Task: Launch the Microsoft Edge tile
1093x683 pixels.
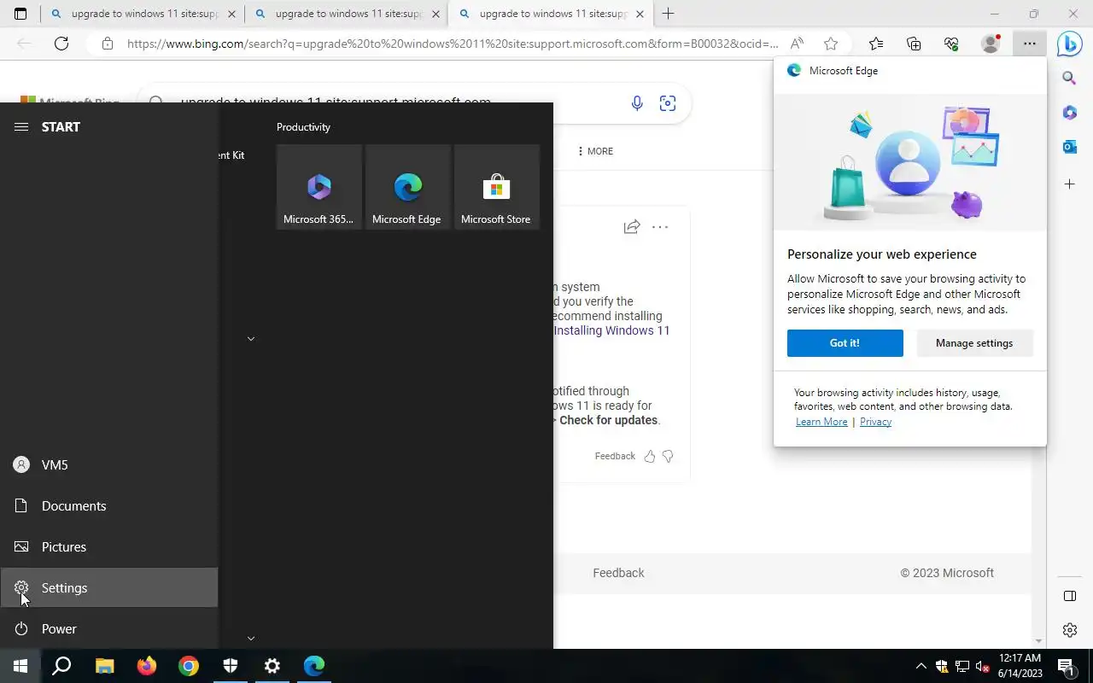Action: tap(408, 187)
